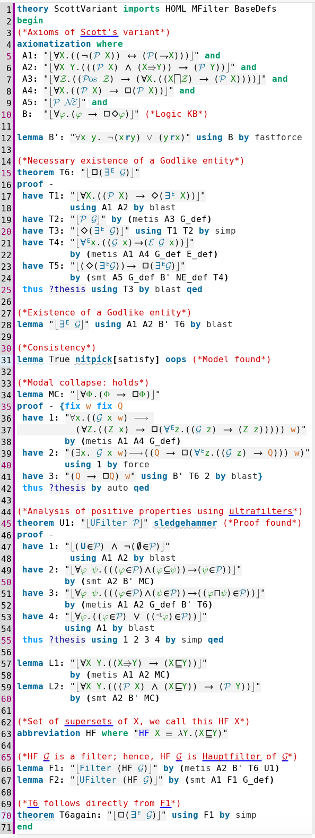
Task: Click "theorem U1:" declaration
Action: coord(46,523)
